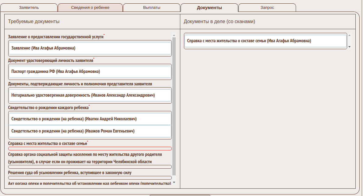Select the Документы tab
This screenshot has width=363, height=196.
(x=209, y=8)
